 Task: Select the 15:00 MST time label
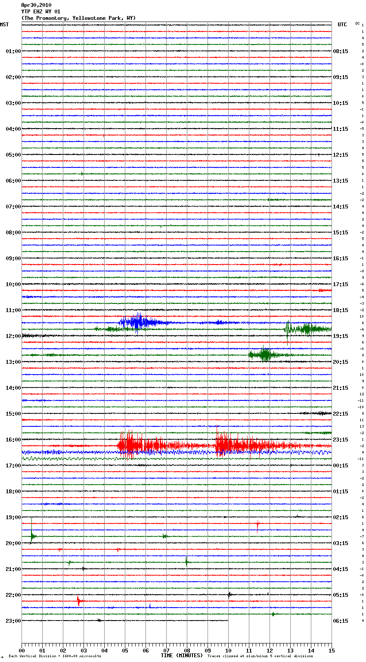pyautogui.click(x=13, y=414)
